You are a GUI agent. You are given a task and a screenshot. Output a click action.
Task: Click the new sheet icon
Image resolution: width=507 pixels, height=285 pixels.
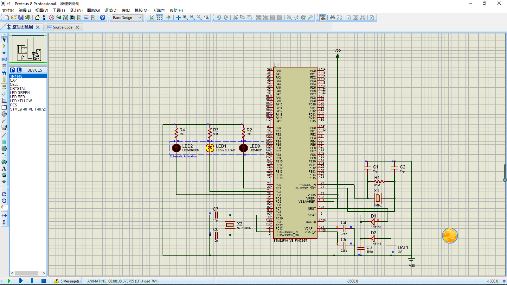pyautogui.click(x=349, y=17)
